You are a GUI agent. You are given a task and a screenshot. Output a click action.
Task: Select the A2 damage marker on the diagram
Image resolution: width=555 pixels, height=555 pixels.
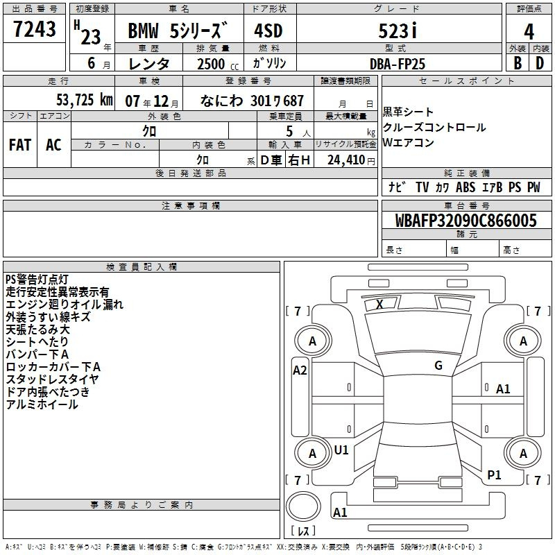(300, 370)
